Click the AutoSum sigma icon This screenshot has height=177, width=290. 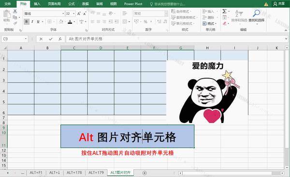(224, 12)
